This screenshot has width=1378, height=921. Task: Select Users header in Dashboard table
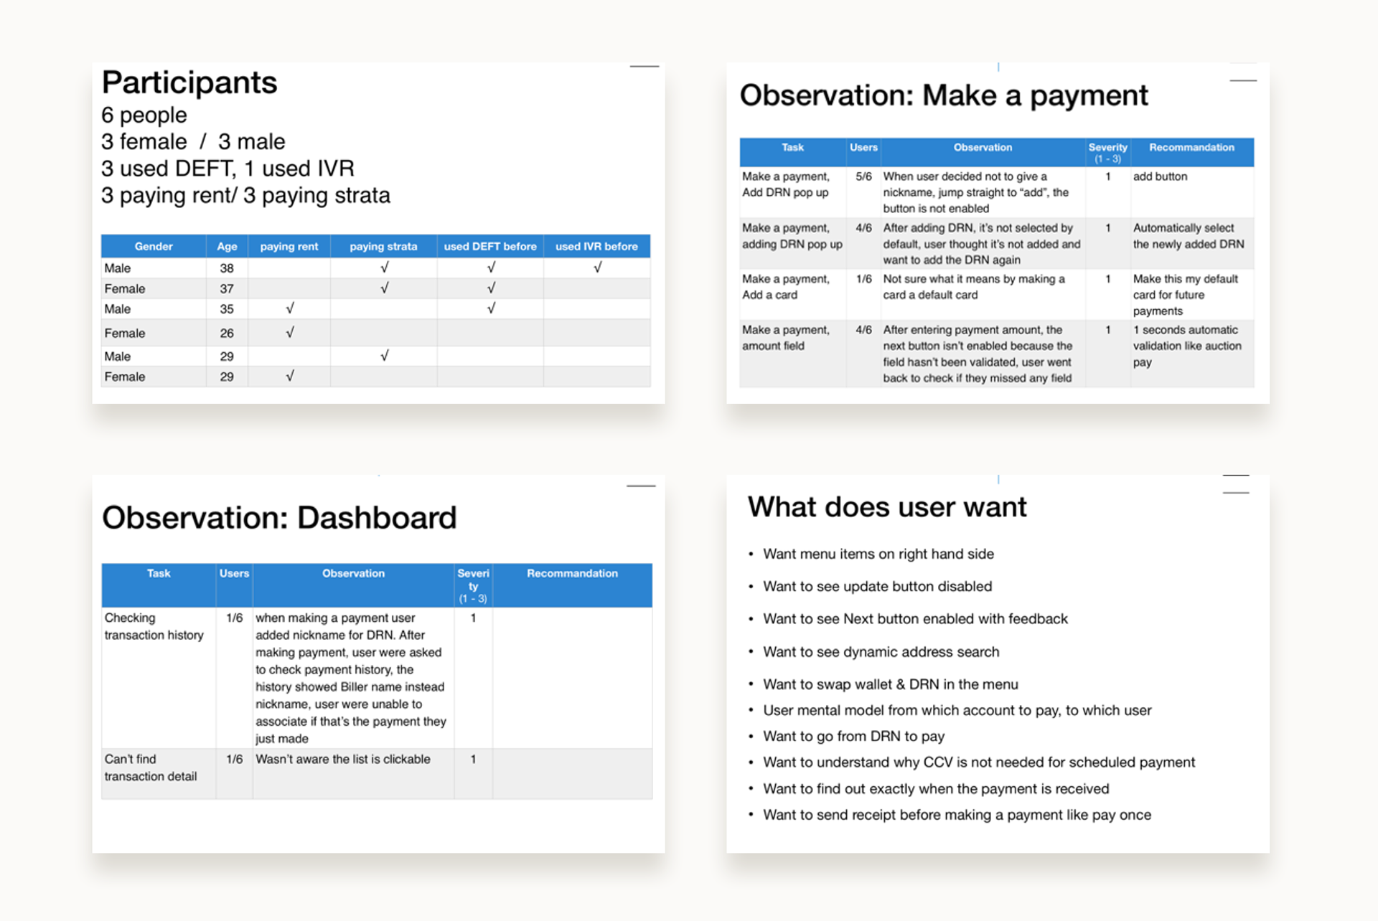[x=234, y=585]
